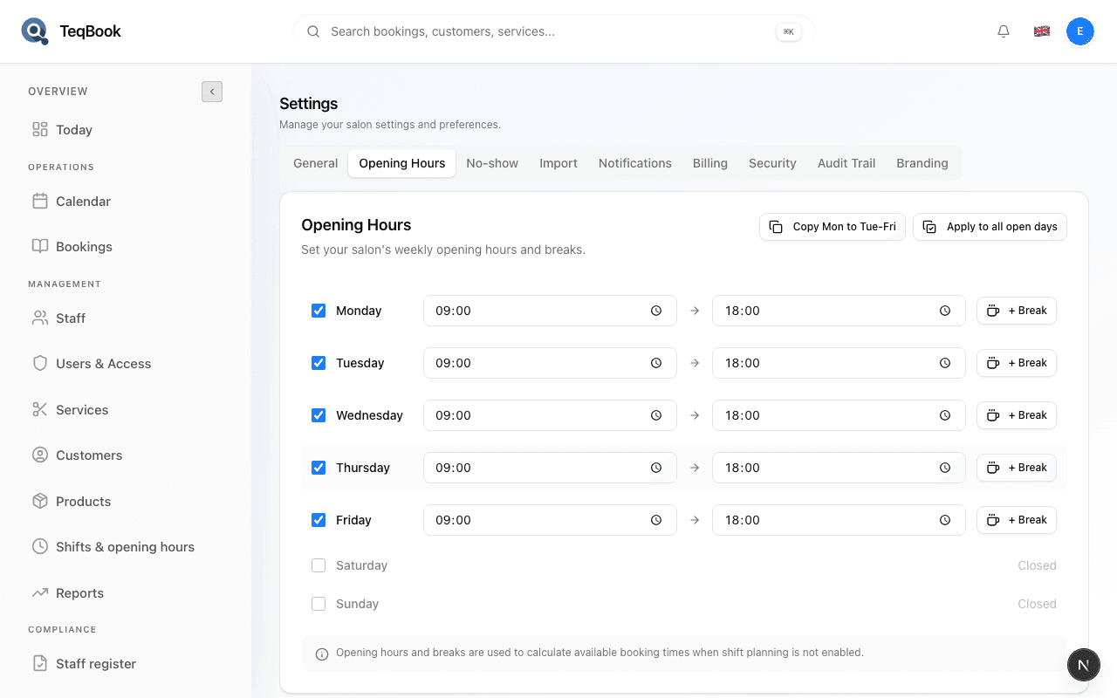1117x698 pixels.
Task: Click the Next.js N badge
Action: coord(1083,665)
